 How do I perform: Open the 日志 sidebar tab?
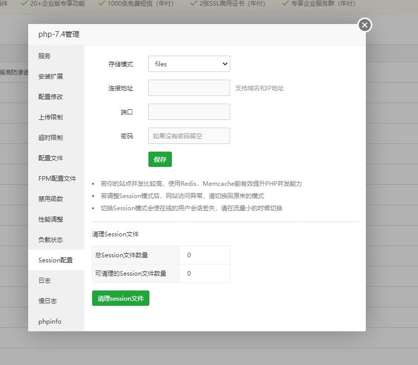point(56,280)
